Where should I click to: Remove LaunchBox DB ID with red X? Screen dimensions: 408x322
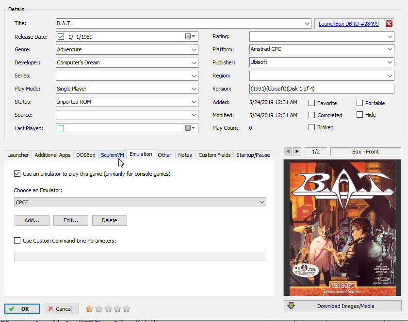tap(389, 24)
